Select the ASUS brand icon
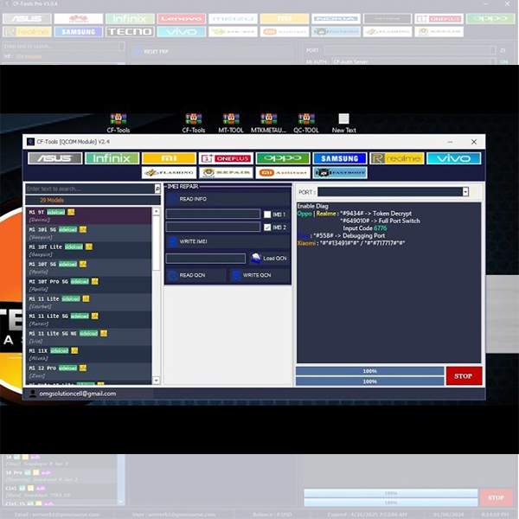This screenshot has width=519, height=519. click(54, 158)
